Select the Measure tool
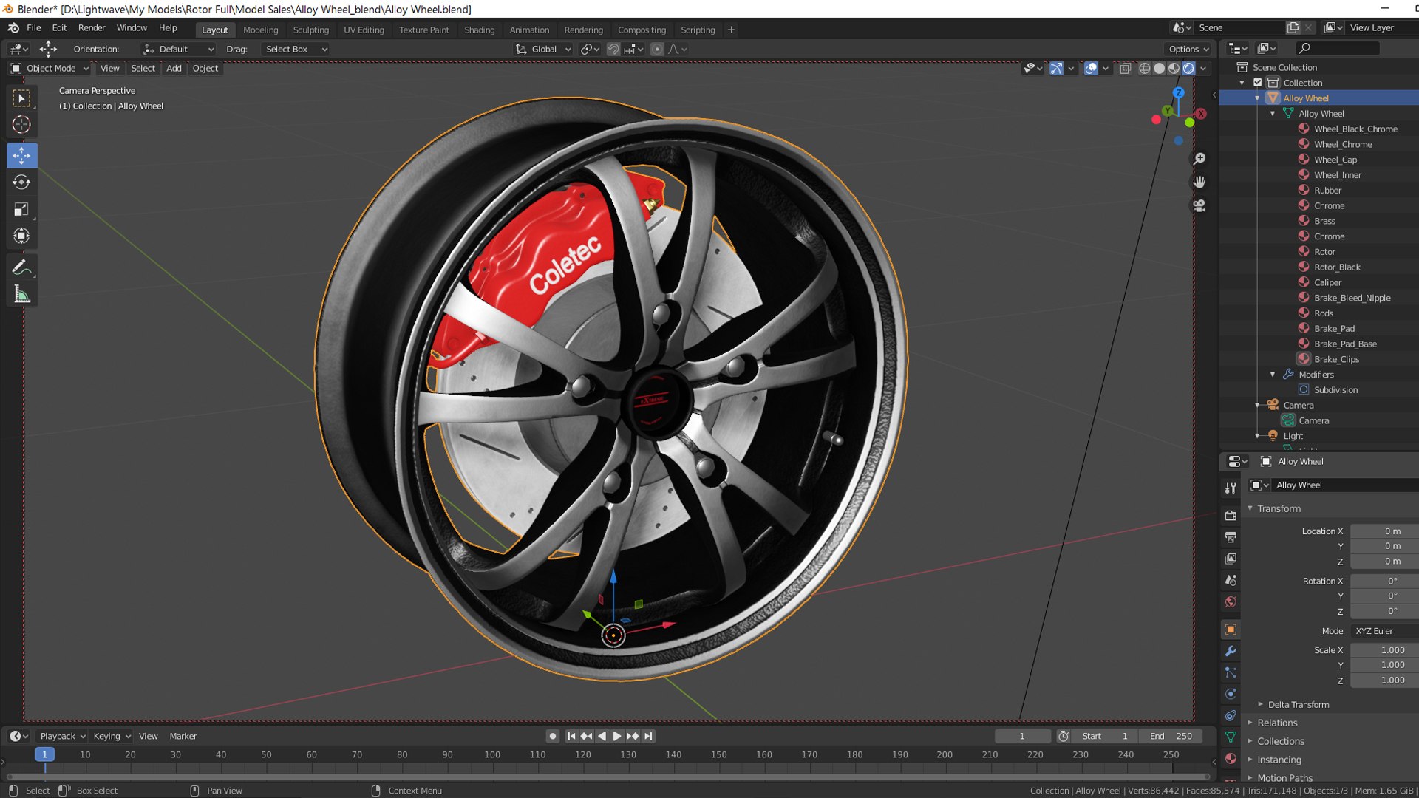Screen dimensions: 1419x798 [x=21, y=295]
